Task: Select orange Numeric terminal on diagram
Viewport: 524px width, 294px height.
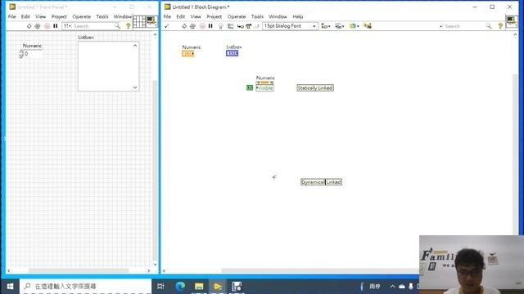Action: 188,54
